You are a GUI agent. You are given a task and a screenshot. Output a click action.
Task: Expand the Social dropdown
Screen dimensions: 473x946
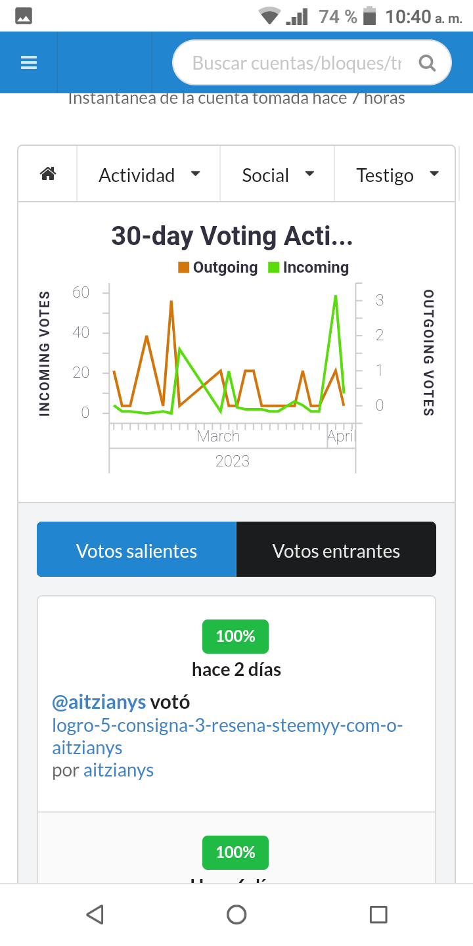coord(278,175)
